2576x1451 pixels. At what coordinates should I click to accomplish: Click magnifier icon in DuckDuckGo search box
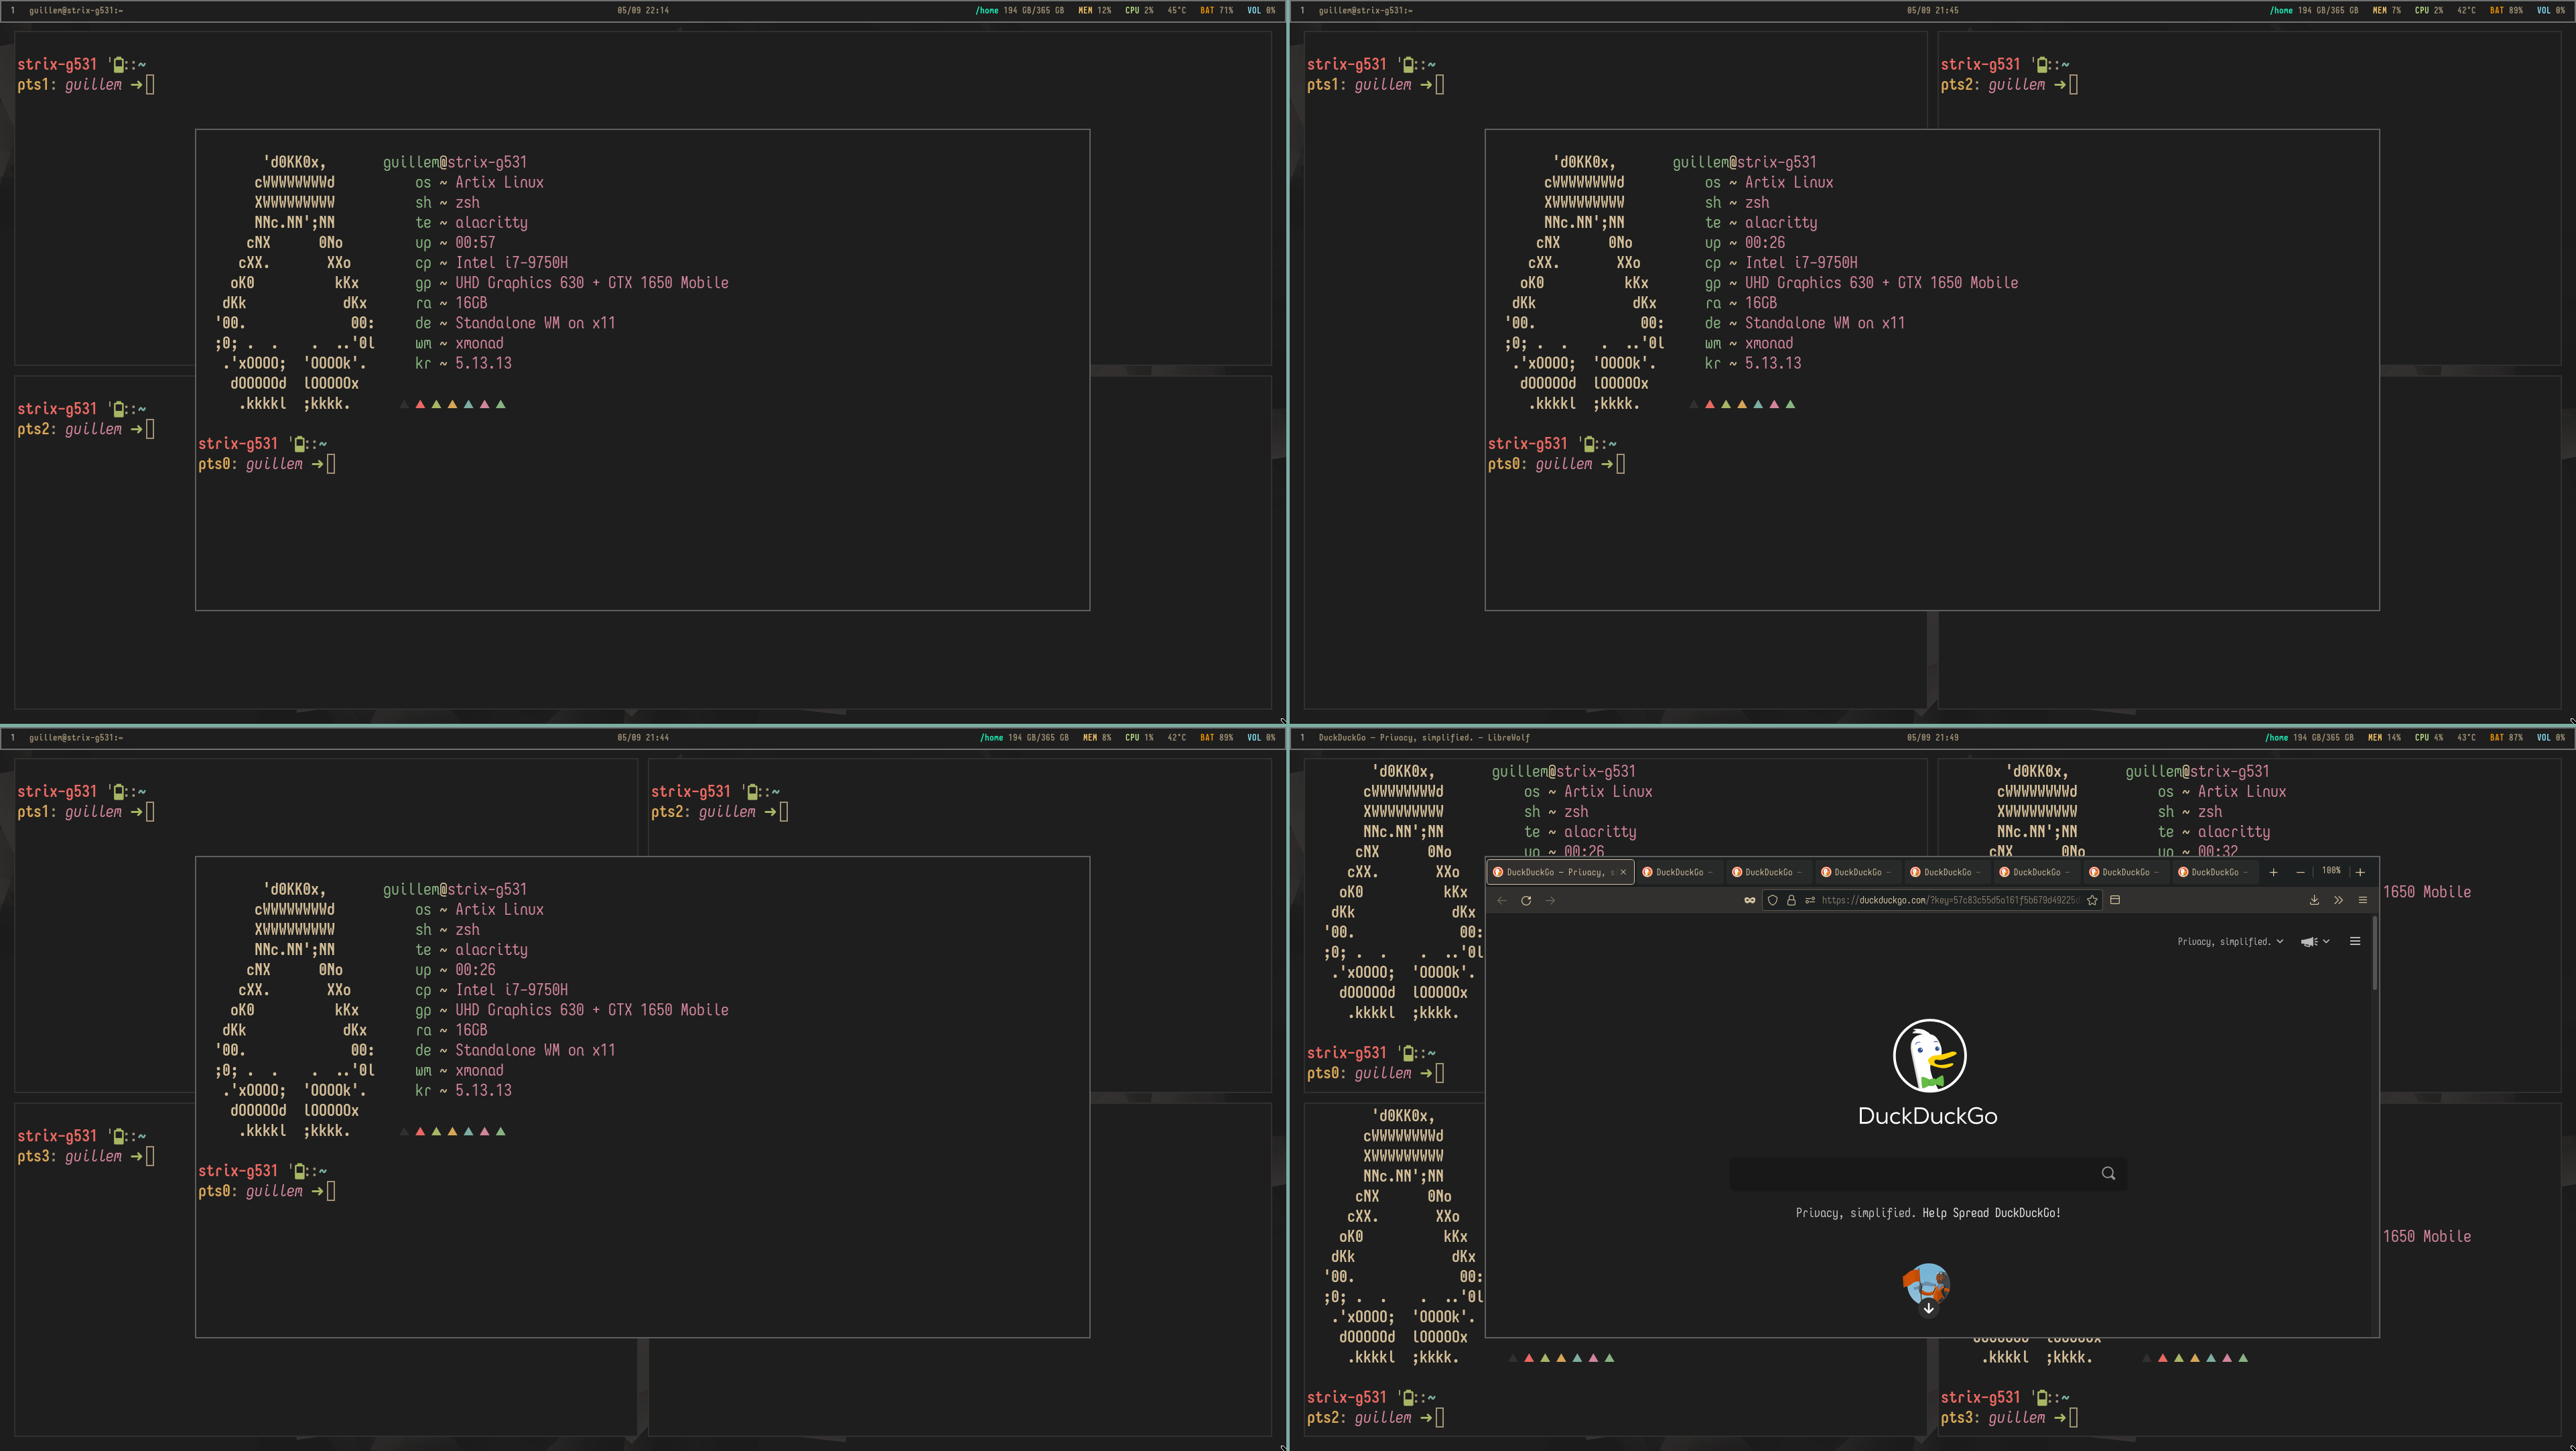pyautogui.click(x=2108, y=1174)
